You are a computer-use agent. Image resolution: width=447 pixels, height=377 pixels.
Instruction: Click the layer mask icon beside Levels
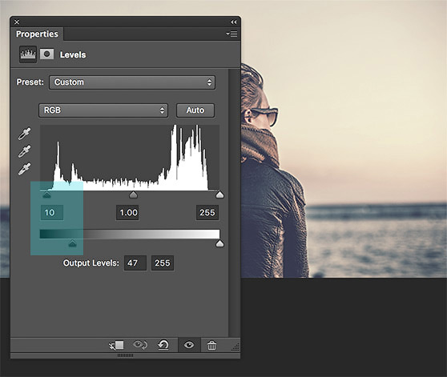[46, 54]
